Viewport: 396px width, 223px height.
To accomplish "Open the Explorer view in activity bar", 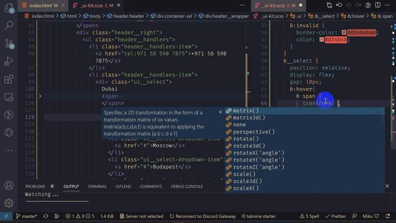I will point(9,7).
